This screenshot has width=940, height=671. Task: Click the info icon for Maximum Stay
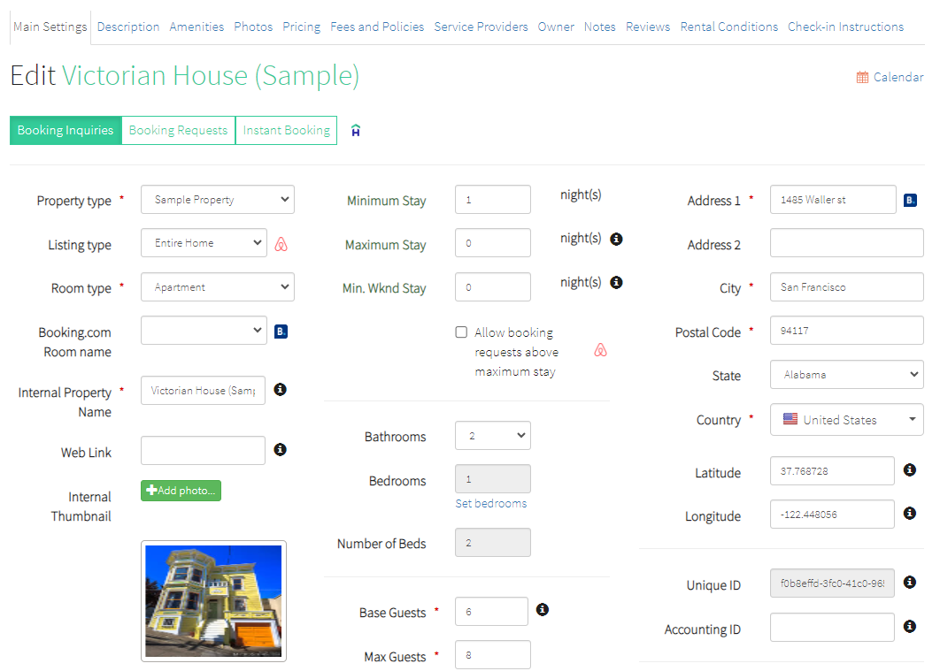617,239
